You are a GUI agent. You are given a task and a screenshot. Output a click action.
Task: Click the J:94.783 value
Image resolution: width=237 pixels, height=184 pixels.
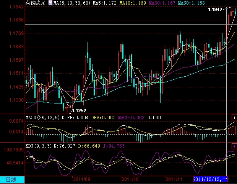[114, 146]
